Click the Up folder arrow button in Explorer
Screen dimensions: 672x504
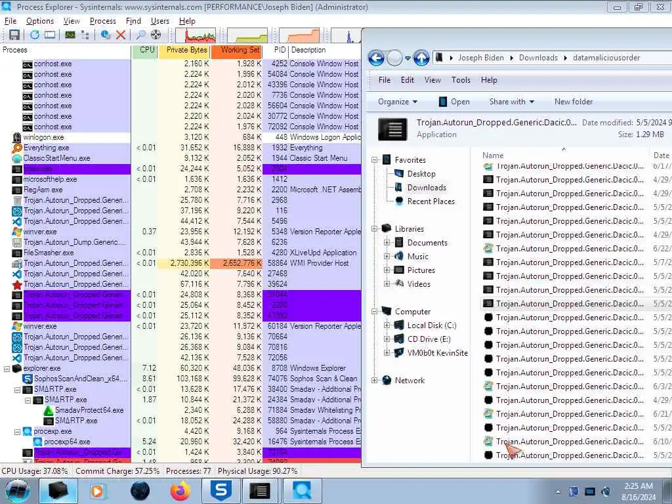pos(421,58)
